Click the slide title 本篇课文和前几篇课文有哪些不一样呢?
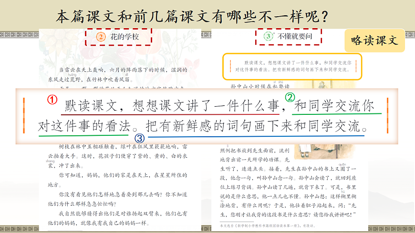Screen dimensions: 415x233 point(192,16)
